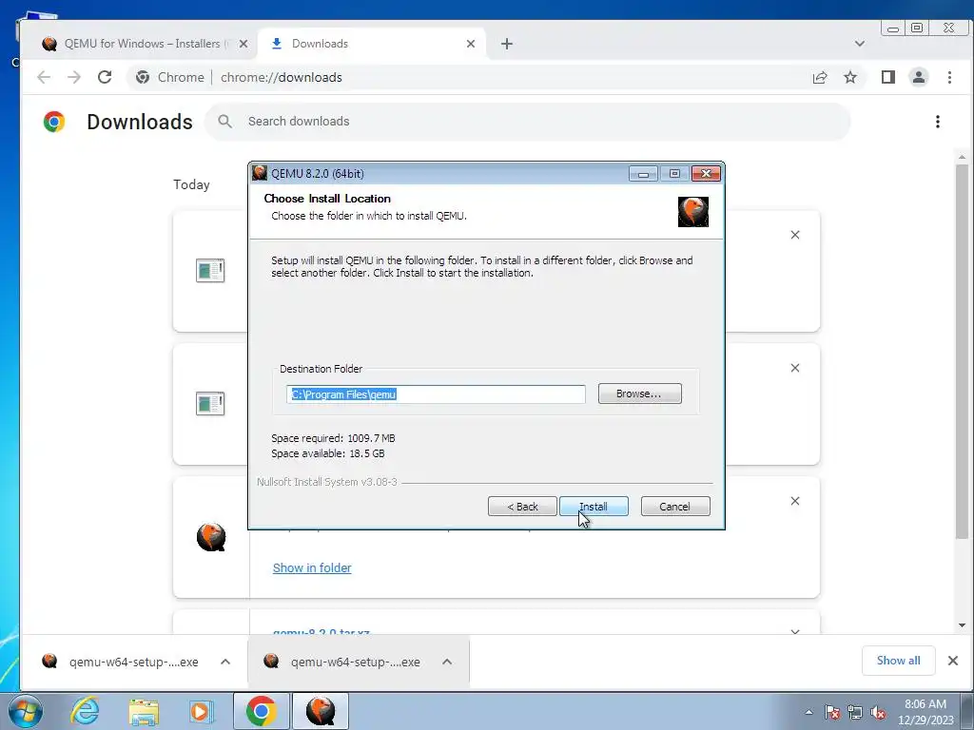This screenshot has height=730, width=974.
Task: Close the Downloads tab
Action: coord(470,44)
